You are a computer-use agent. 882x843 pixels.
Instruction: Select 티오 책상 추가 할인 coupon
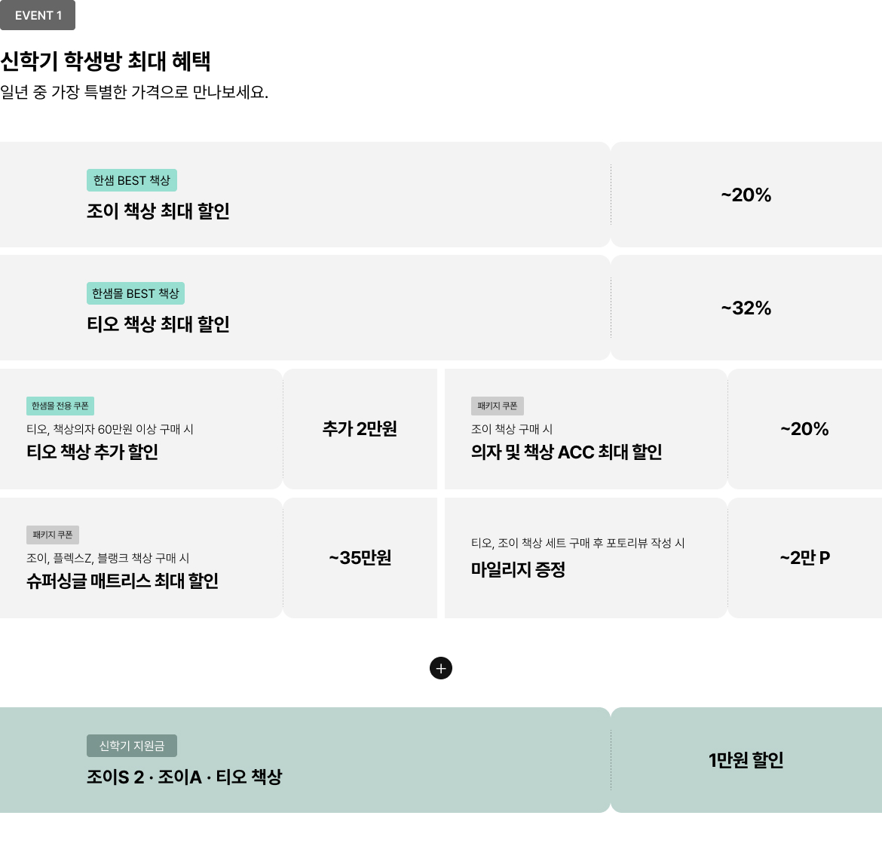93,452
